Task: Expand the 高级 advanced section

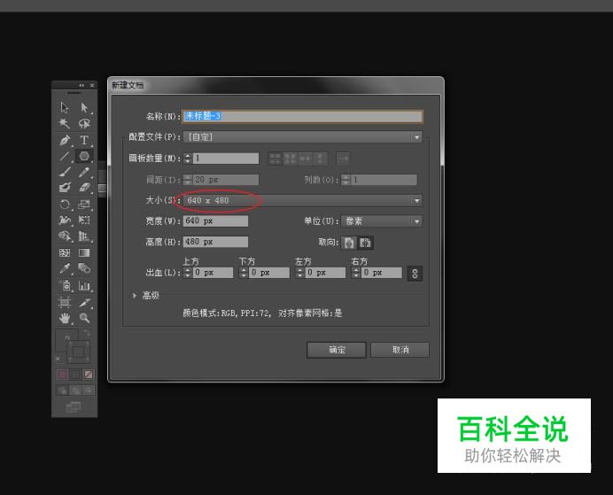Action: click(x=134, y=296)
